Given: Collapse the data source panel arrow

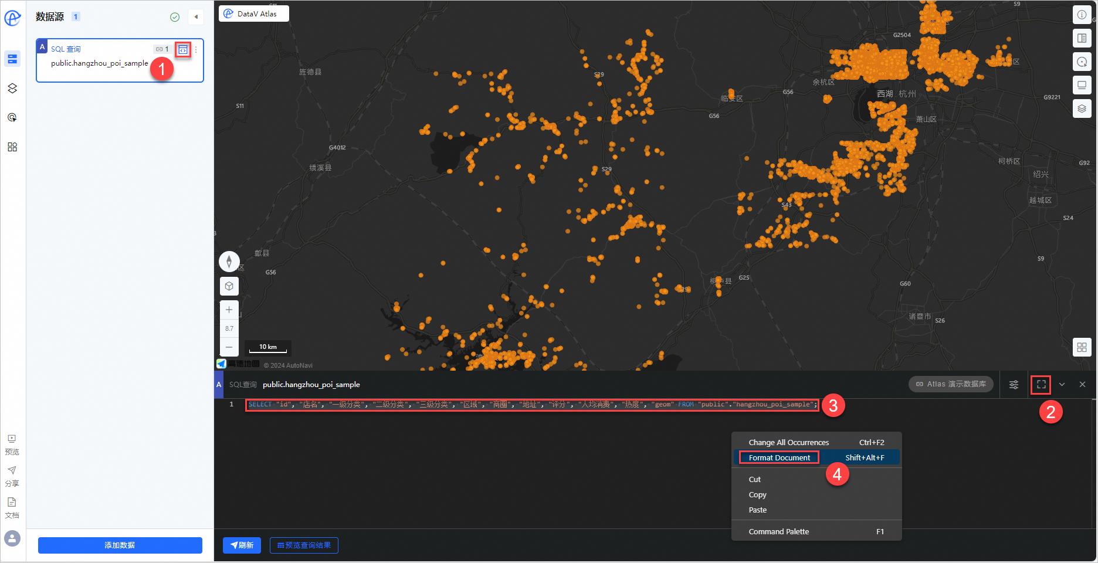Looking at the screenshot, I should pyautogui.click(x=196, y=17).
